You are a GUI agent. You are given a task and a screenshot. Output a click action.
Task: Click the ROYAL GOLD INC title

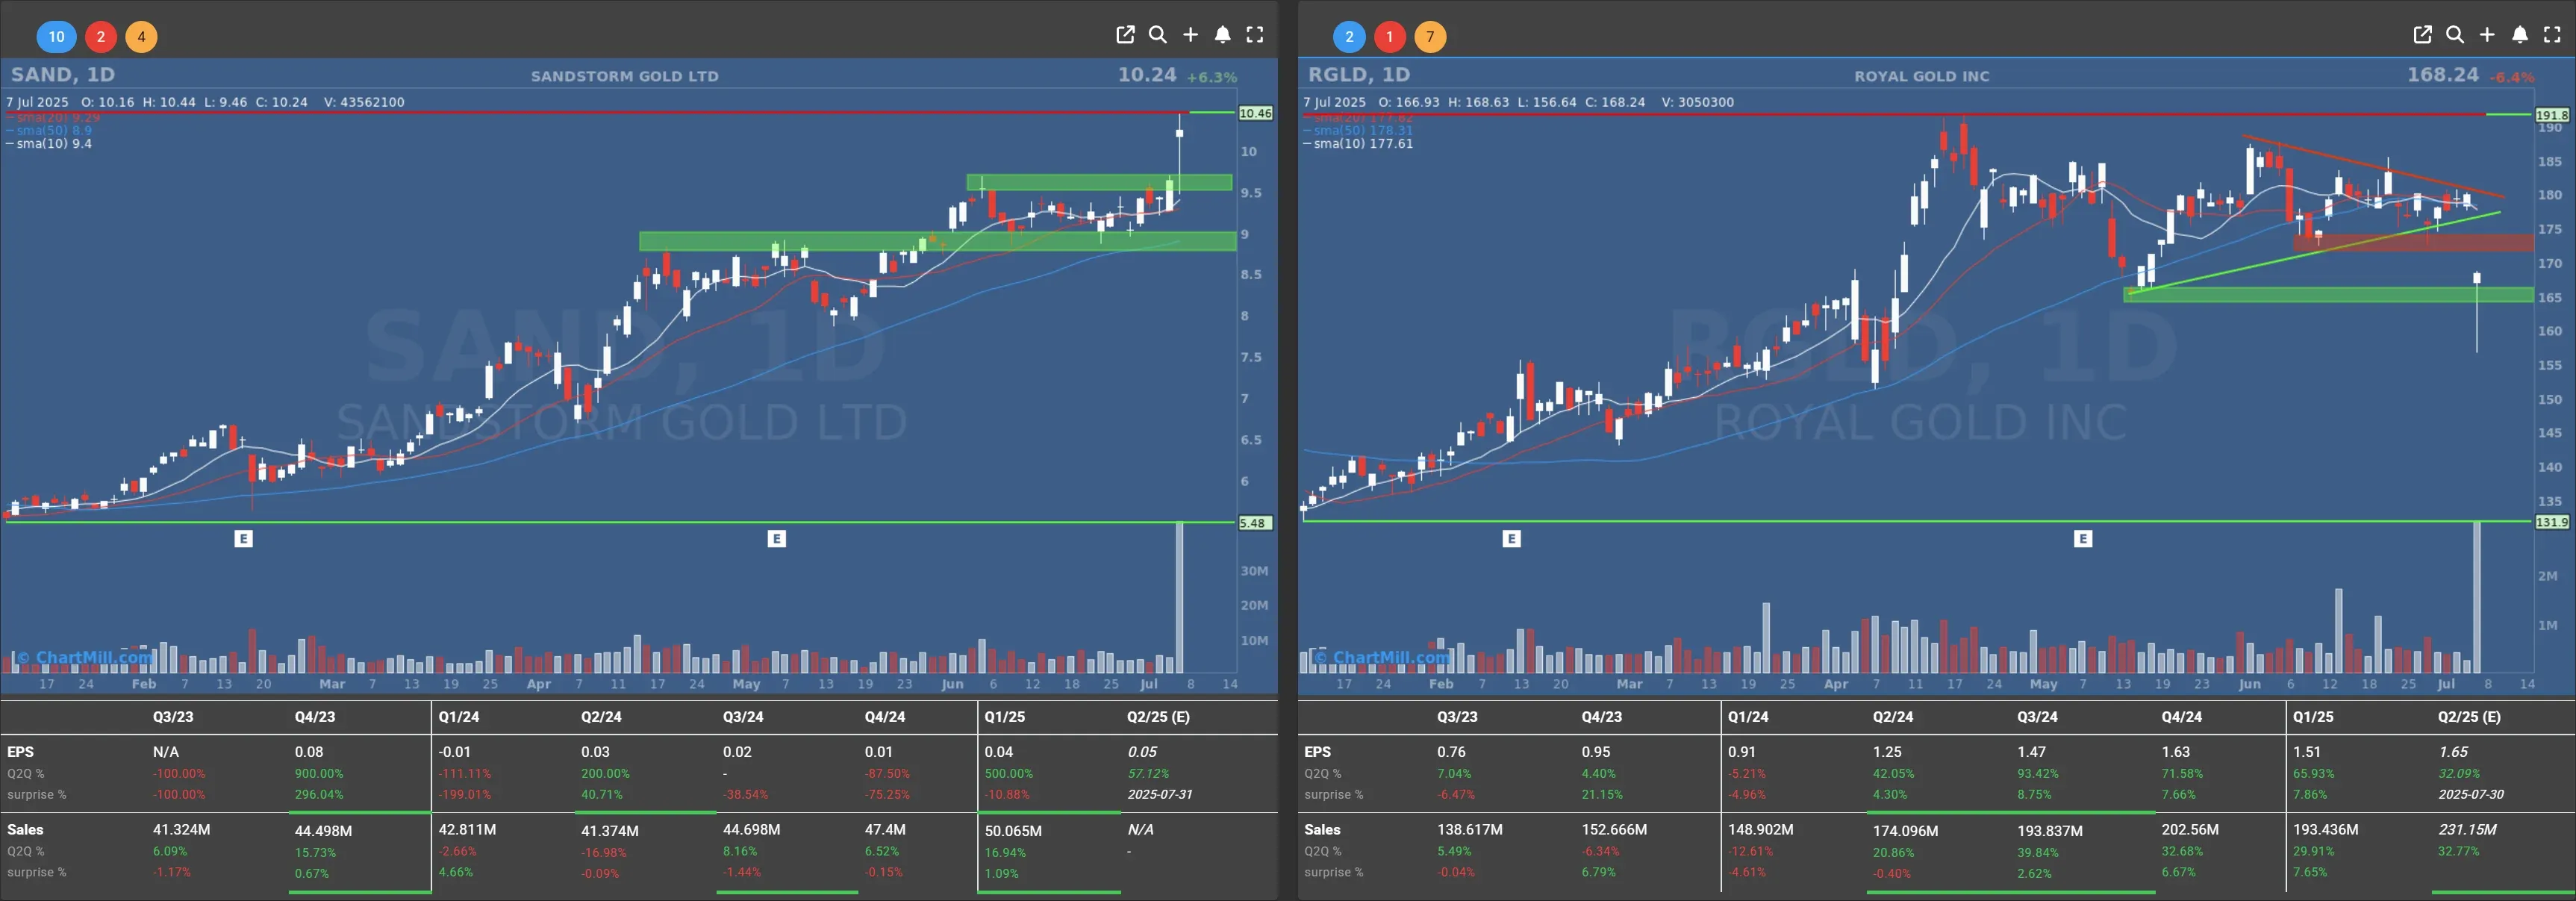point(1921,76)
